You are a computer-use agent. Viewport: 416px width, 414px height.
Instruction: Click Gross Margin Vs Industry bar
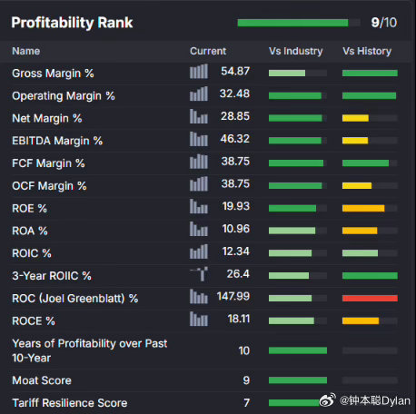pos(298,73)
